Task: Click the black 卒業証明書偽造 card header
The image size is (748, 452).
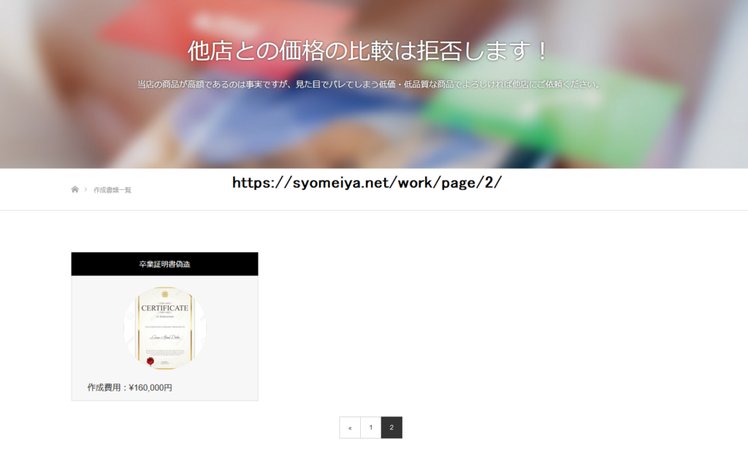Action: coord(164,264)
